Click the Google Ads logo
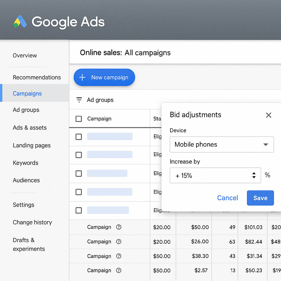The height and width of the screenshot is (281, 281). (20, 22)
